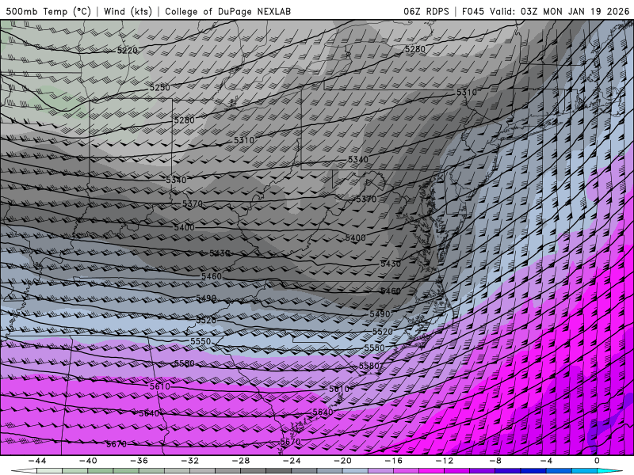
Task: Click the 0 temperature scale label
Action: pyautogui.click(x=597, y=461)
